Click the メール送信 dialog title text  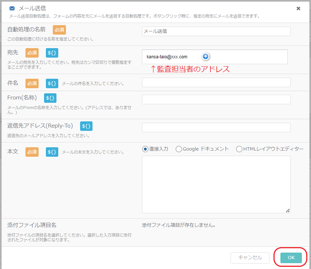tap(32, 8)
